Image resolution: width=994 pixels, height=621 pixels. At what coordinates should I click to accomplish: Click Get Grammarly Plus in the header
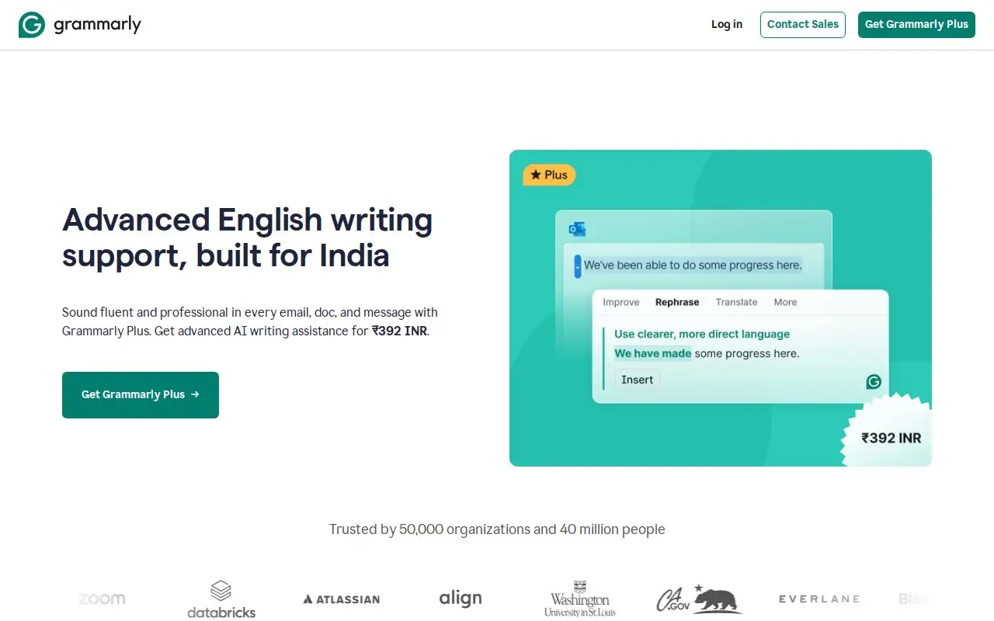916,24
